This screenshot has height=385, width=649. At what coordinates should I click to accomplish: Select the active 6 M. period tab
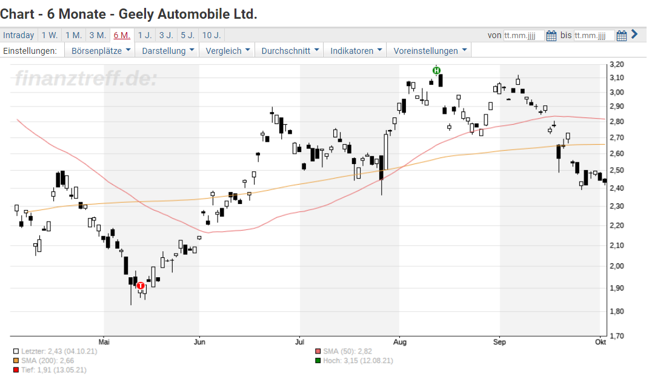(122, 35)
